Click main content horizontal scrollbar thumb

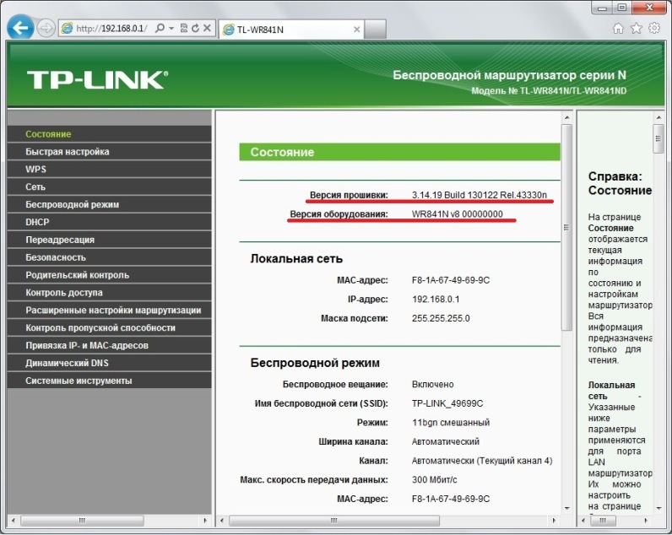pos(334,521)
